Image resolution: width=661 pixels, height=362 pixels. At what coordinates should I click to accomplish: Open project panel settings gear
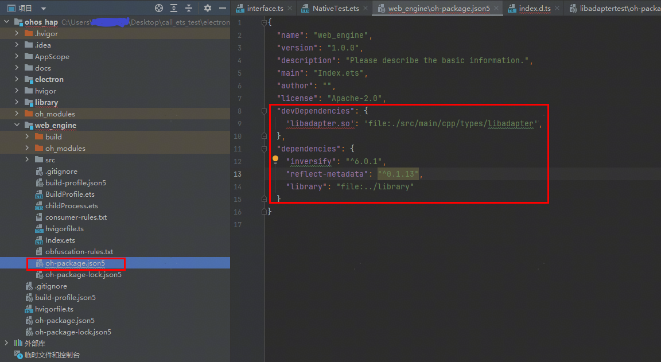207,8
